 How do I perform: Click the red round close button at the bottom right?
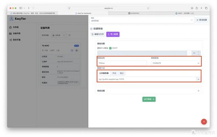[204, 122]
